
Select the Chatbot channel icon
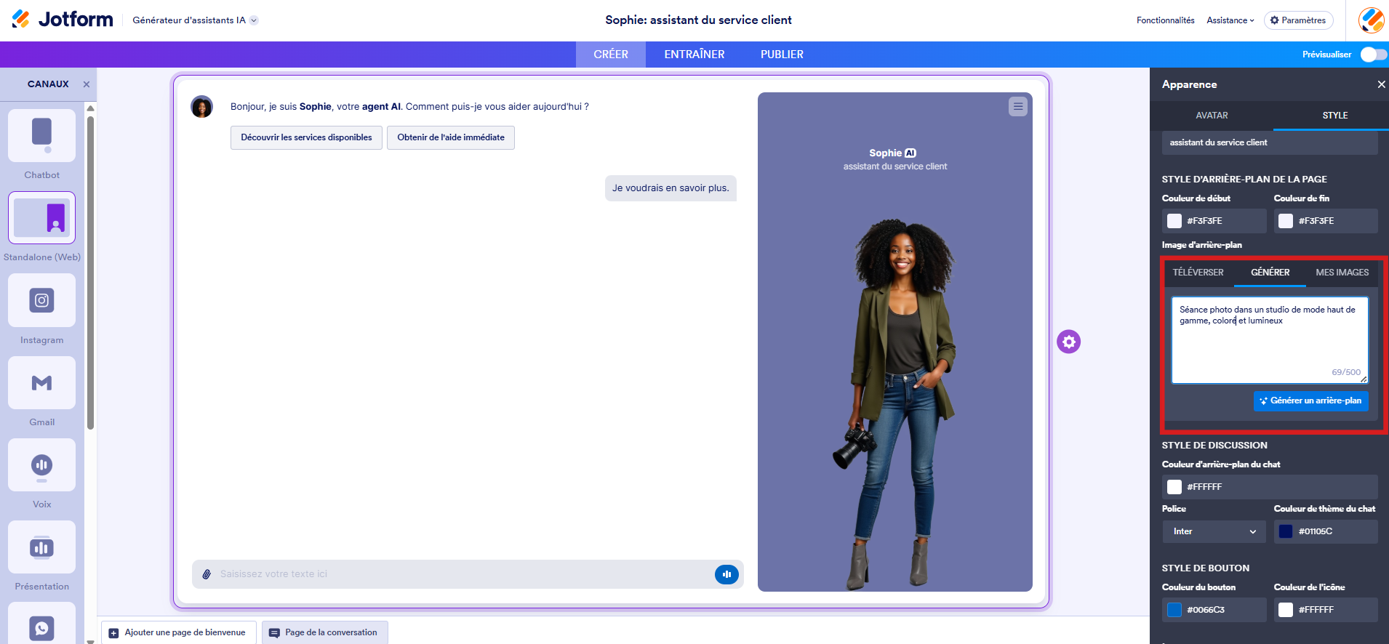[41, 136]
